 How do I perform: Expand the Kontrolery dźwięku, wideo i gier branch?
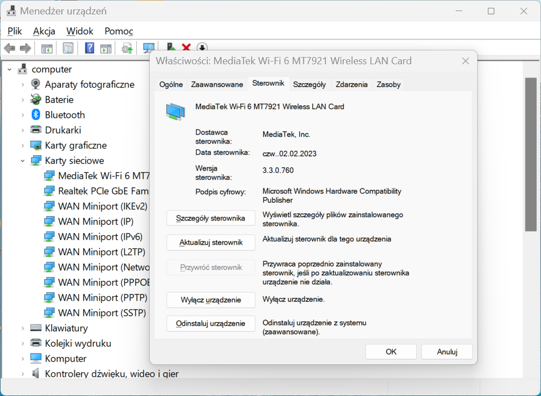point(23,374)
